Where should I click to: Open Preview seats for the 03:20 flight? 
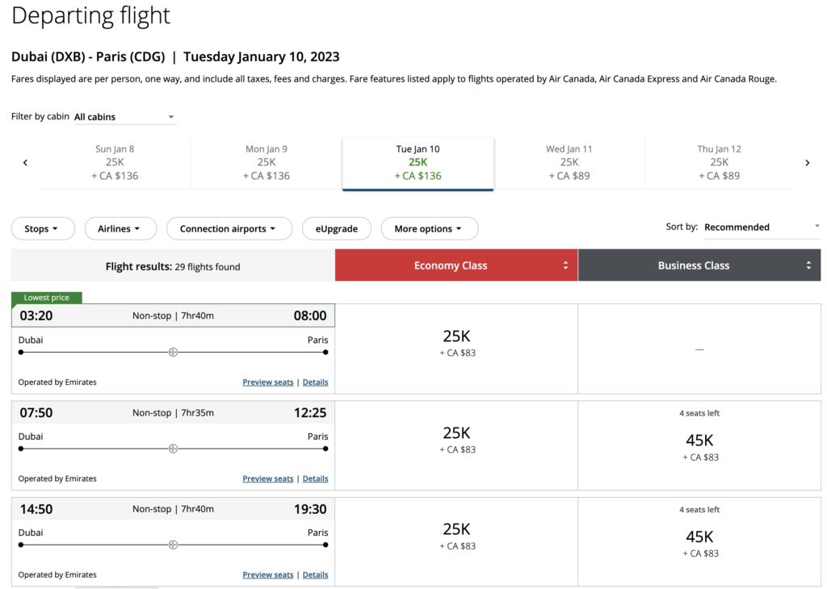pos(267,382)
